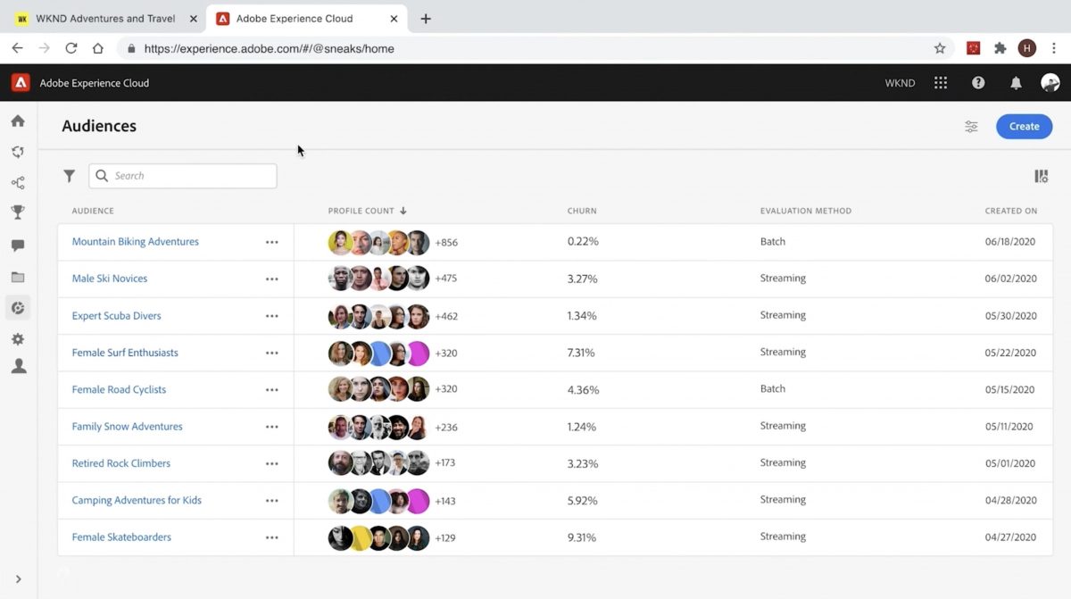Open the trophy icon in sidebar

coord(18,212)
